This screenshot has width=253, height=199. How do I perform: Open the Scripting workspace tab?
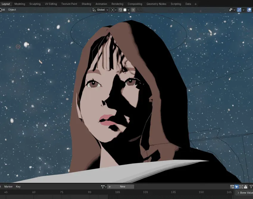pyautogui.click(x=176, y=4)
